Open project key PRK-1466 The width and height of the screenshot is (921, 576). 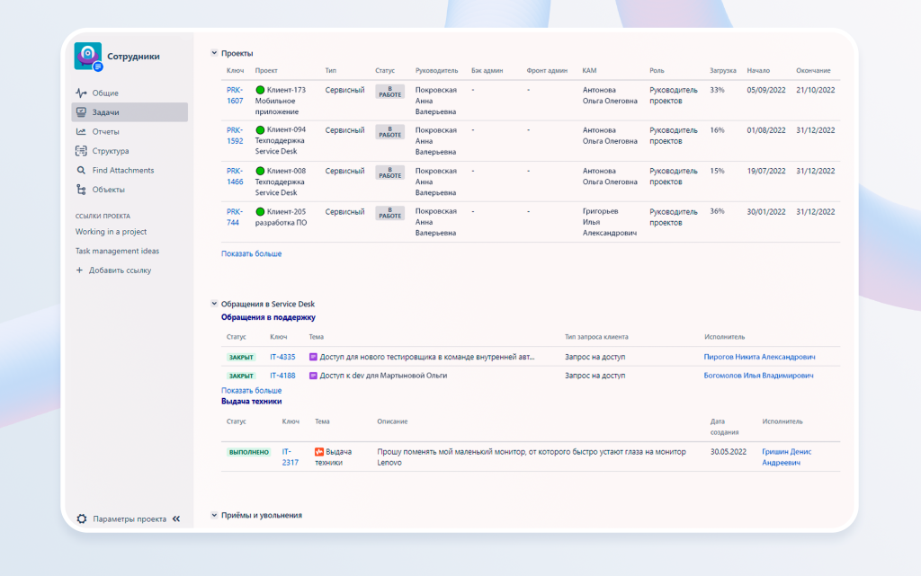click(235, 176)
